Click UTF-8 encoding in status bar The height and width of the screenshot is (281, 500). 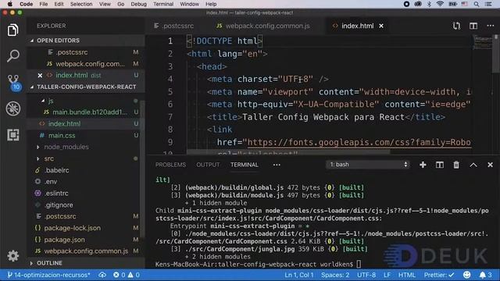[x=366, y=275]
